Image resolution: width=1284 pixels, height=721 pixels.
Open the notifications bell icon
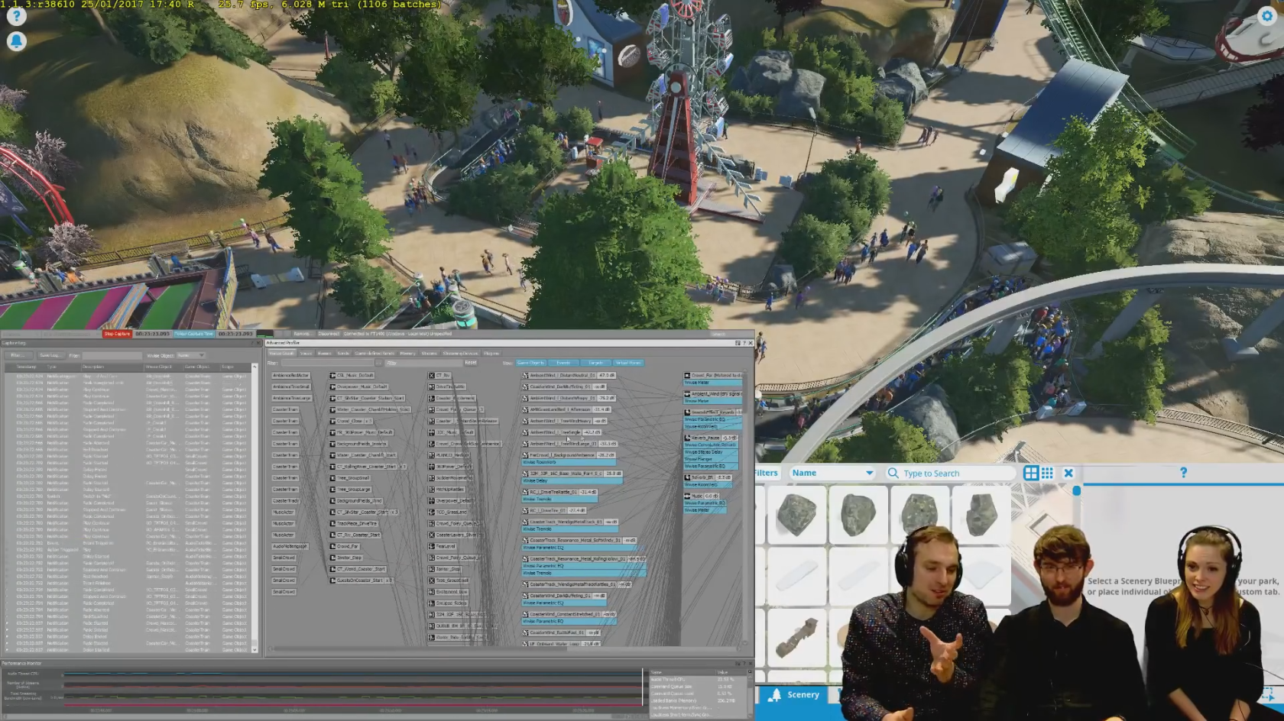click(16, 41)
